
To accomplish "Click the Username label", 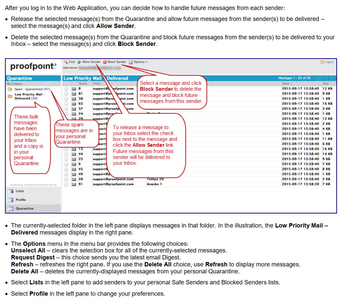I will point(70,68).
